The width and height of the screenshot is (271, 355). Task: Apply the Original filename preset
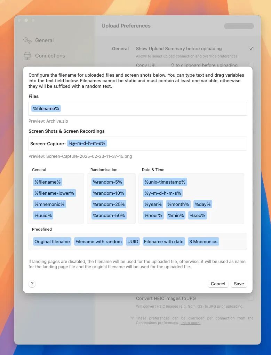click(52, 241)
